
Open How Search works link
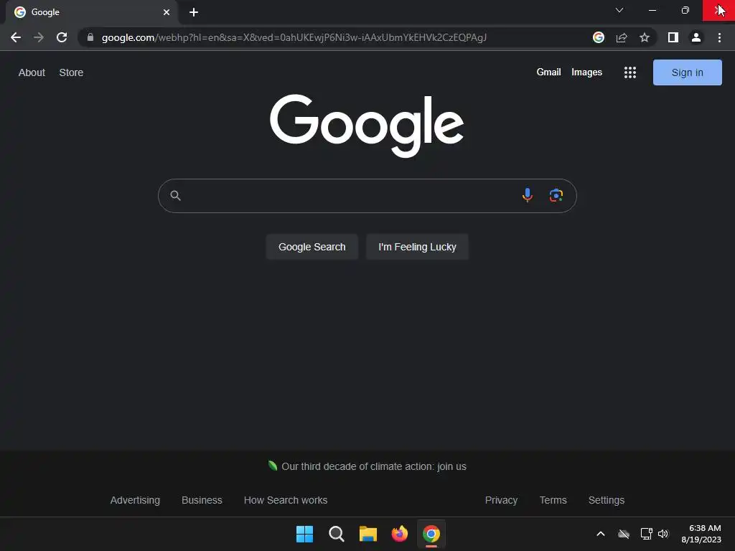pyautogui.click(x=286, y=500)
